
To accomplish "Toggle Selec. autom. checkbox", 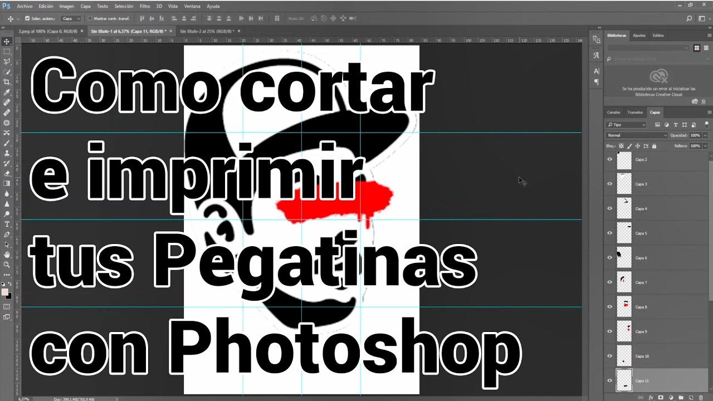I will click(28, 18).
